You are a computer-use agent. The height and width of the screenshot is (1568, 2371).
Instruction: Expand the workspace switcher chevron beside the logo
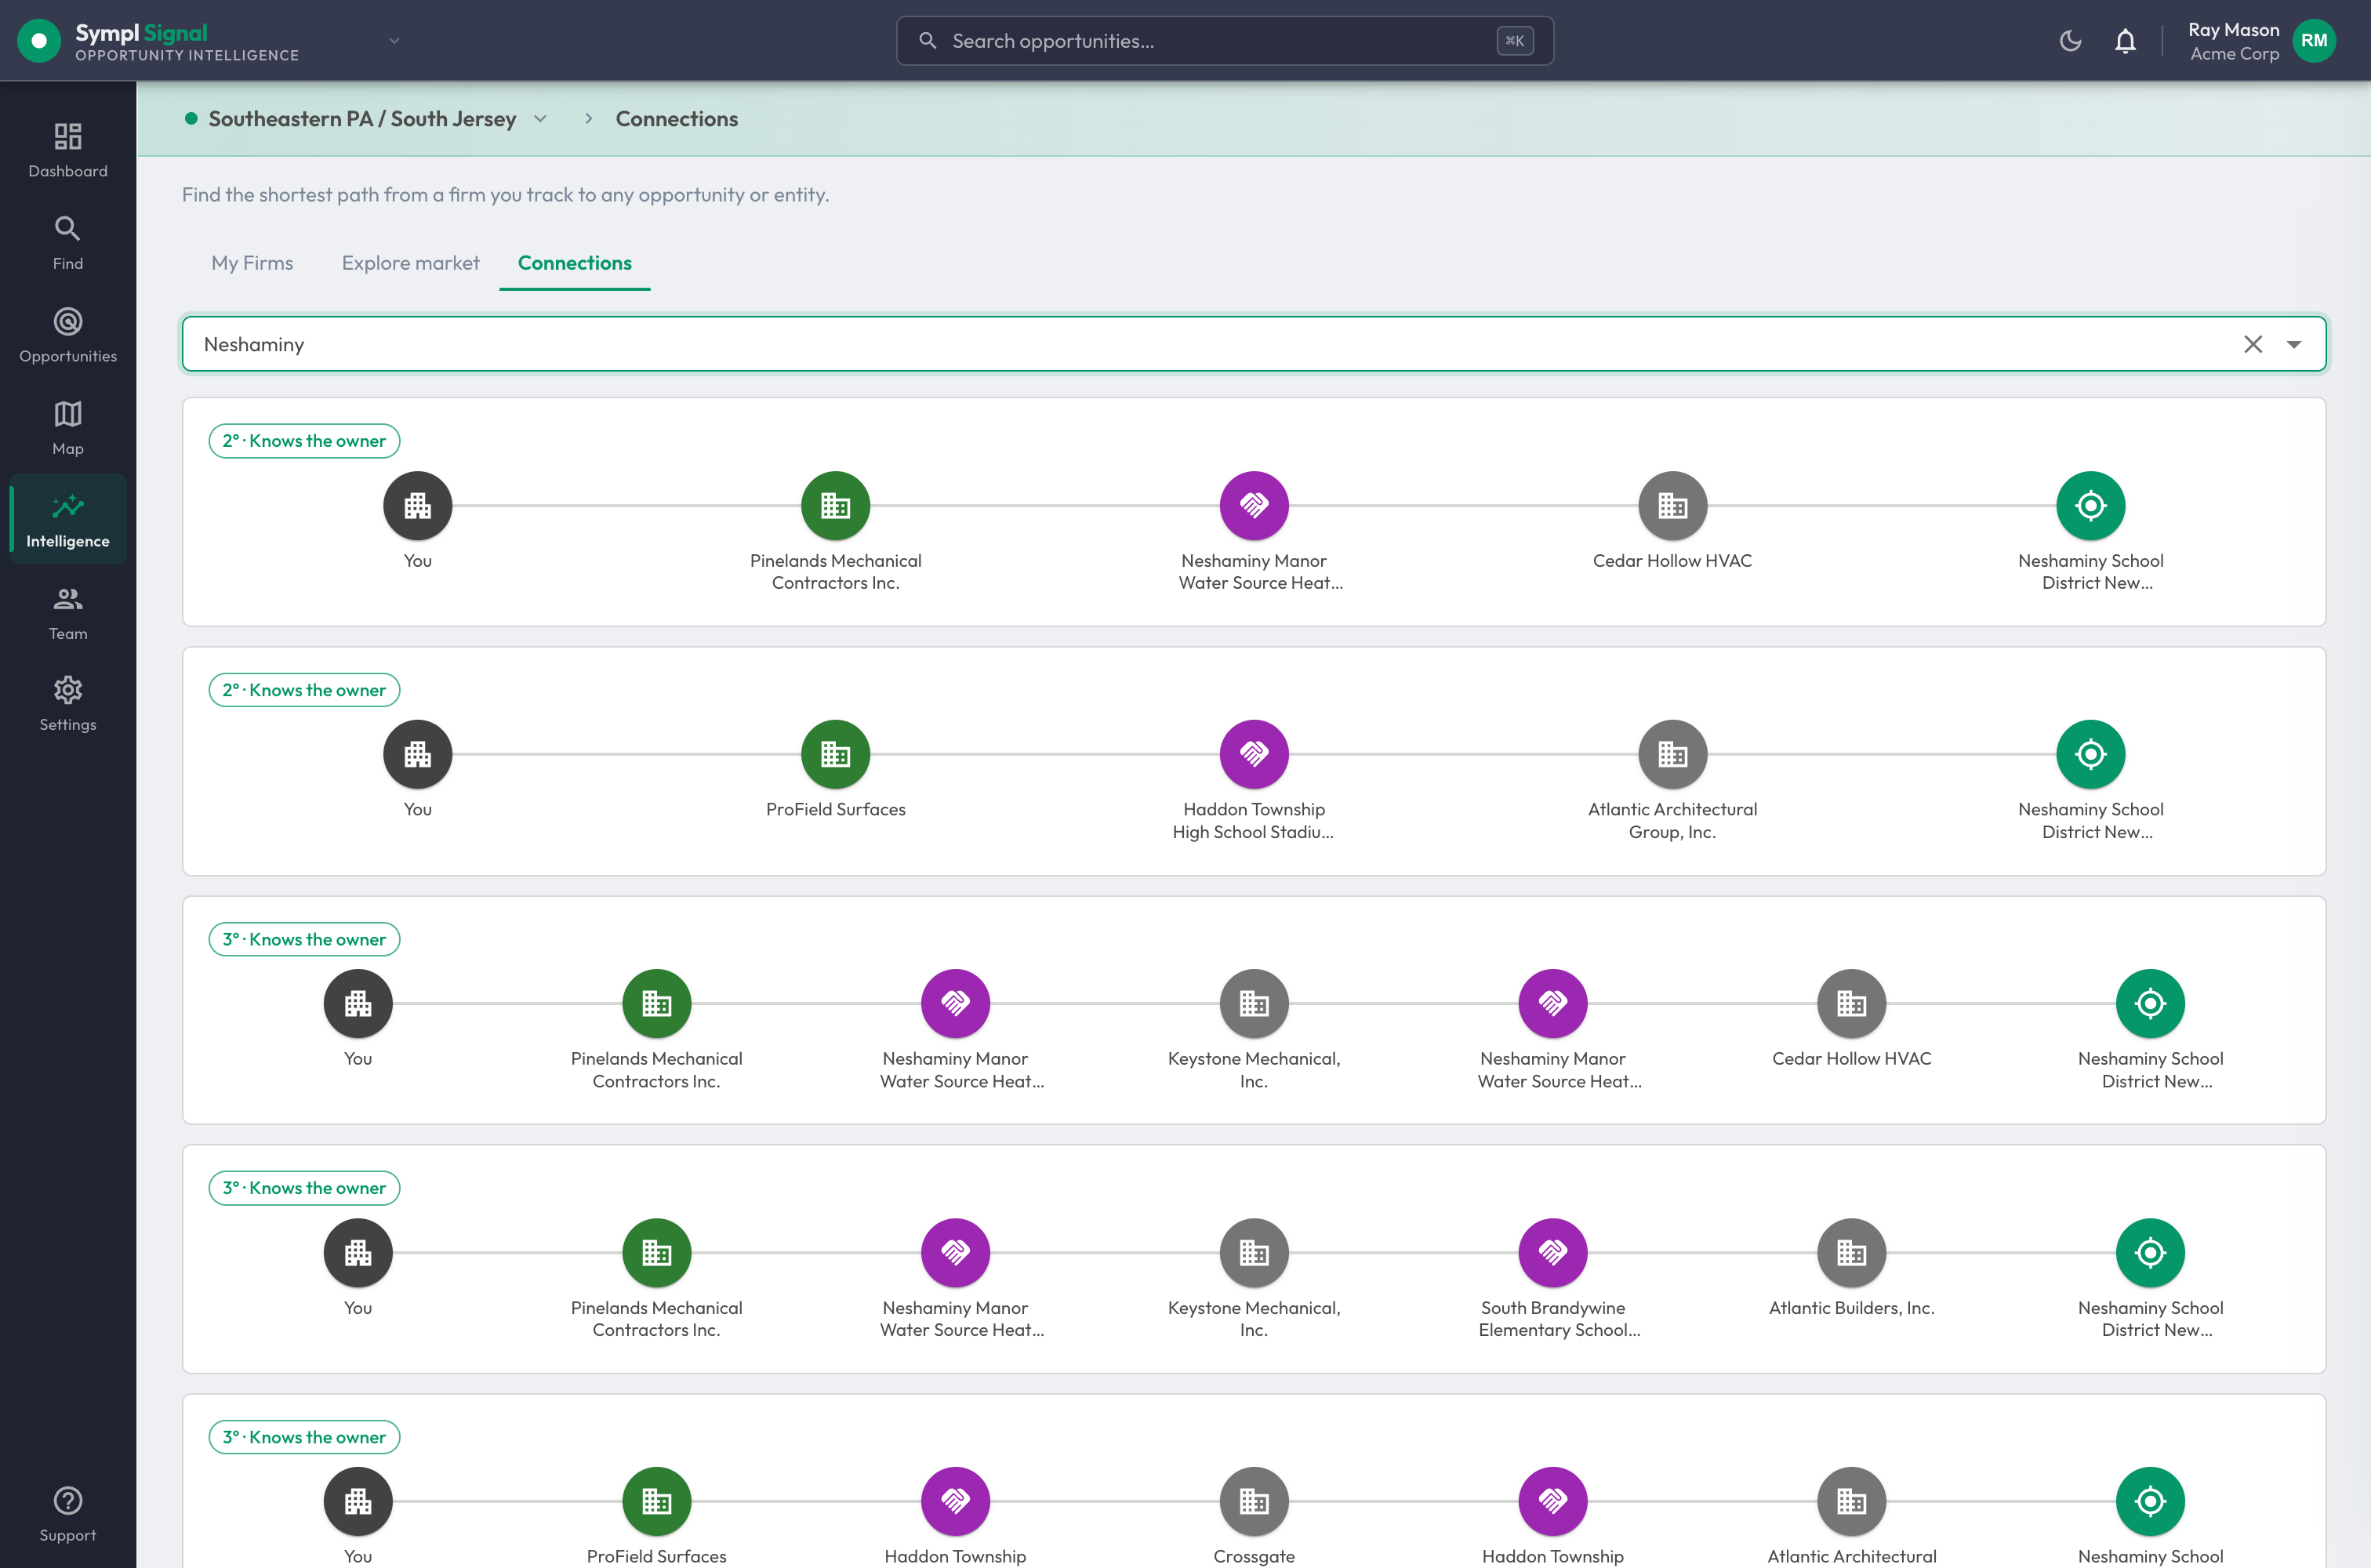pyautogui.click(x=394, y=41)
